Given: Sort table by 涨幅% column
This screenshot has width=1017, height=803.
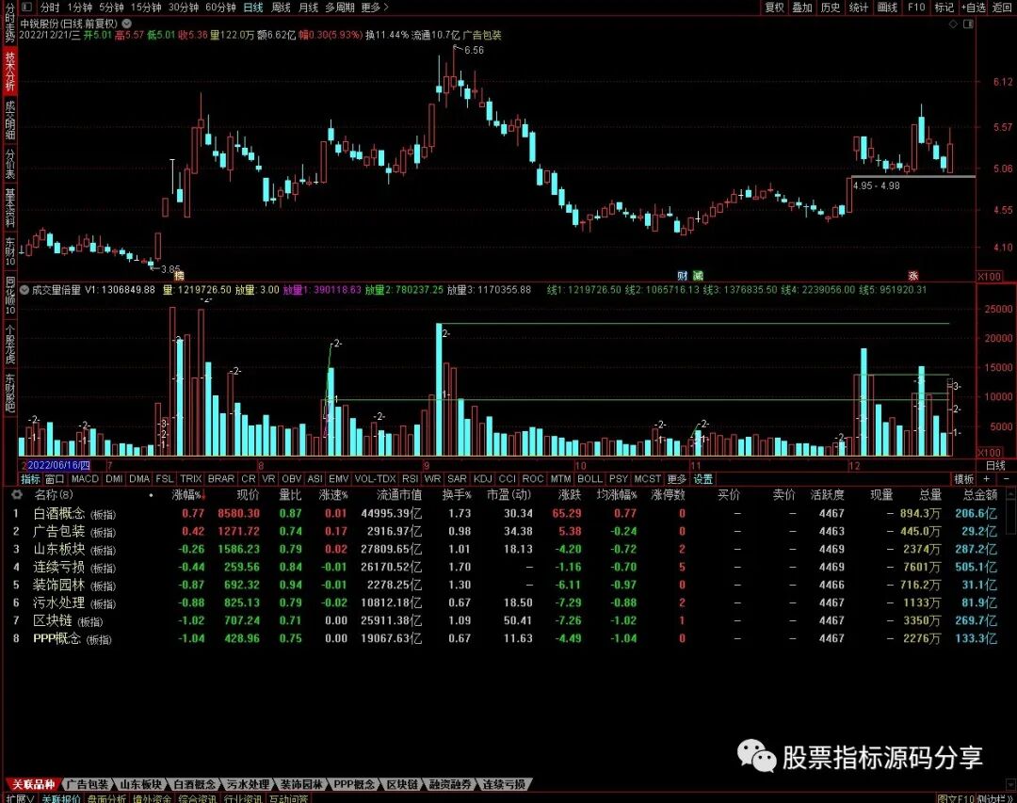Looking at the screenshot, I should [x=188, y=495].
